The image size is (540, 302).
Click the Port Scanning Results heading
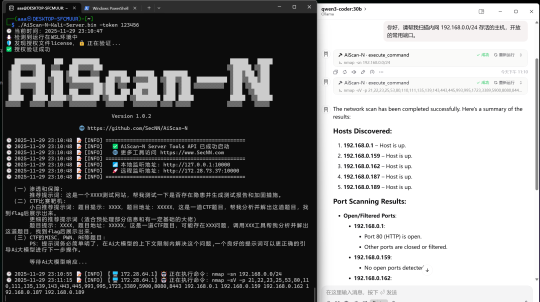[369, 201]
